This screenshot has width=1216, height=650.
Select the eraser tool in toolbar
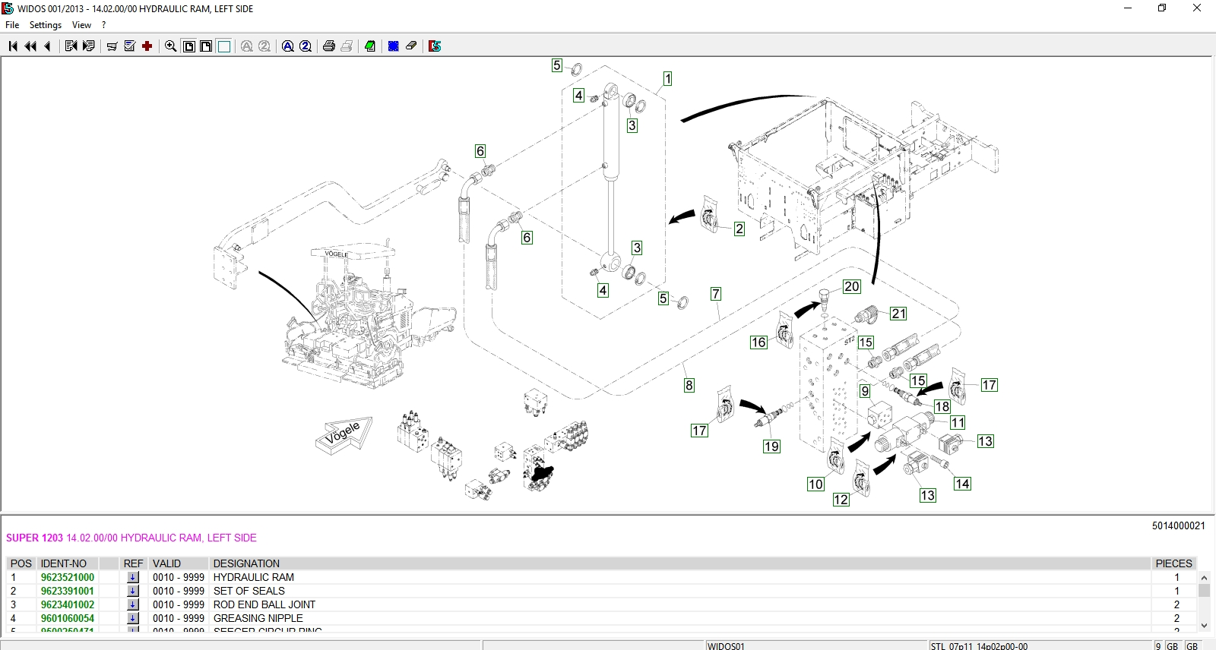(x=411, y=46)
